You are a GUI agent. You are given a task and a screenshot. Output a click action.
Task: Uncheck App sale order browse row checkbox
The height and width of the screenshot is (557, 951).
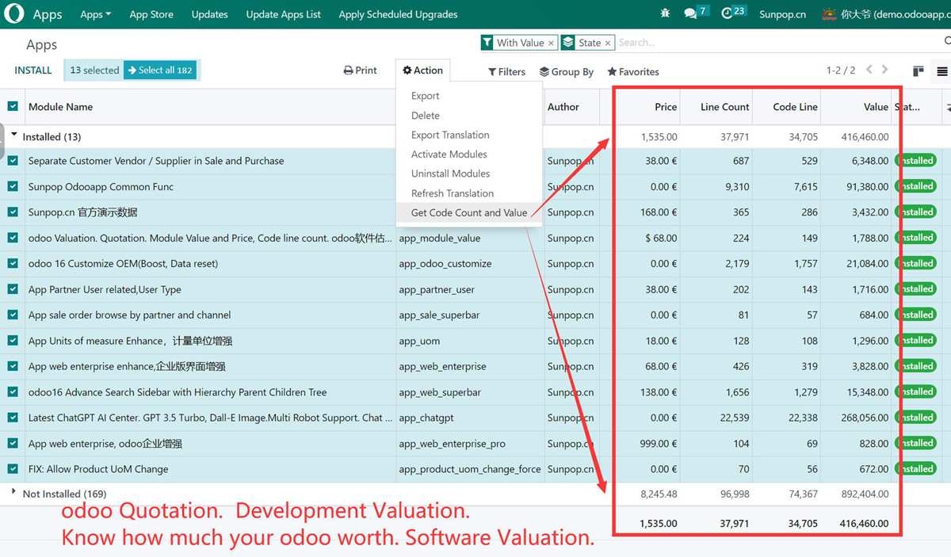(x=13, y=315)
